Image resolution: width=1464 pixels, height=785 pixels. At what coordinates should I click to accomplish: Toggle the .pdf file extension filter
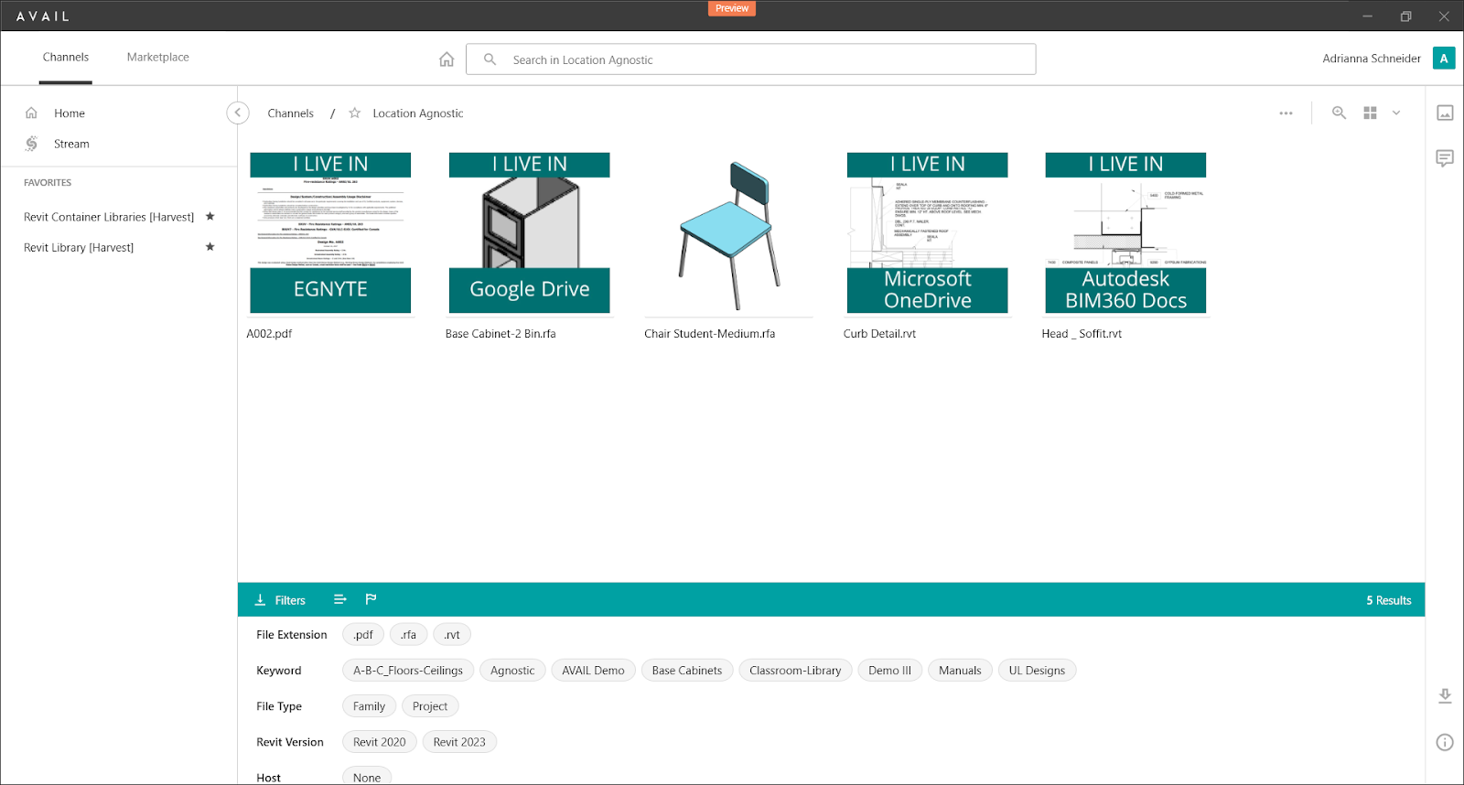[363, 635]
